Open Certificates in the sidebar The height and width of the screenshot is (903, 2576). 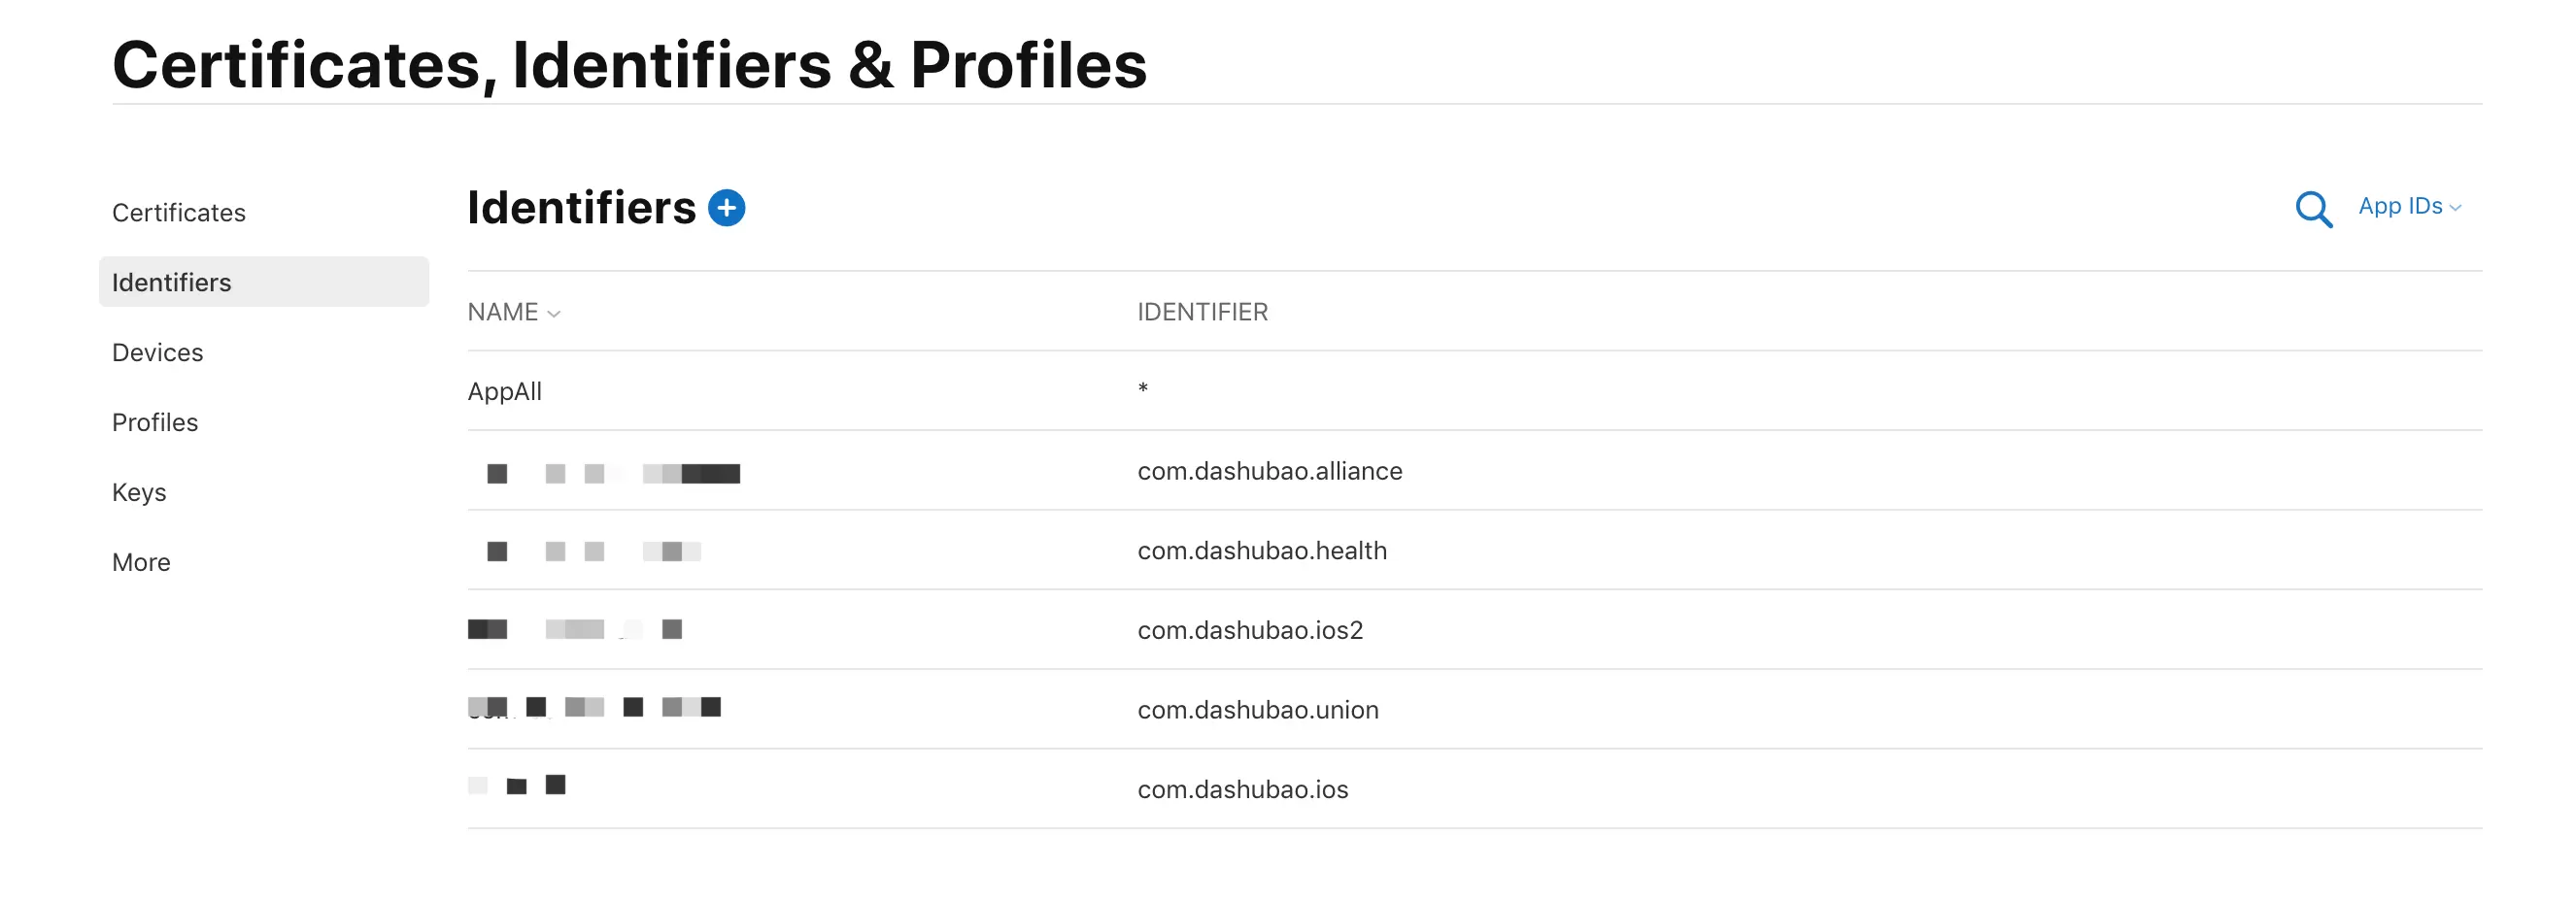[x=178, y=213]
